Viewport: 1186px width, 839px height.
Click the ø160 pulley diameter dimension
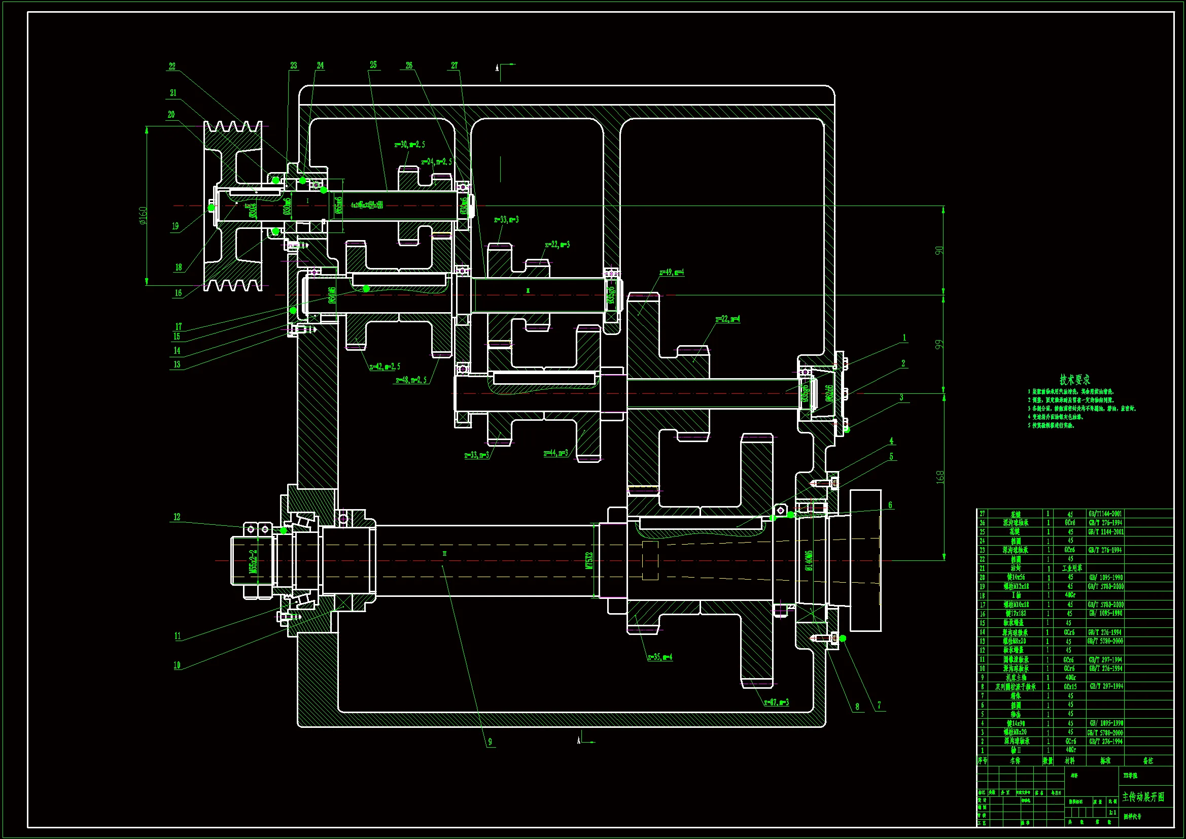143,216
